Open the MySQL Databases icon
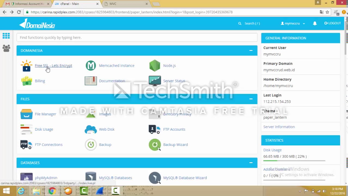 (91, 178)
